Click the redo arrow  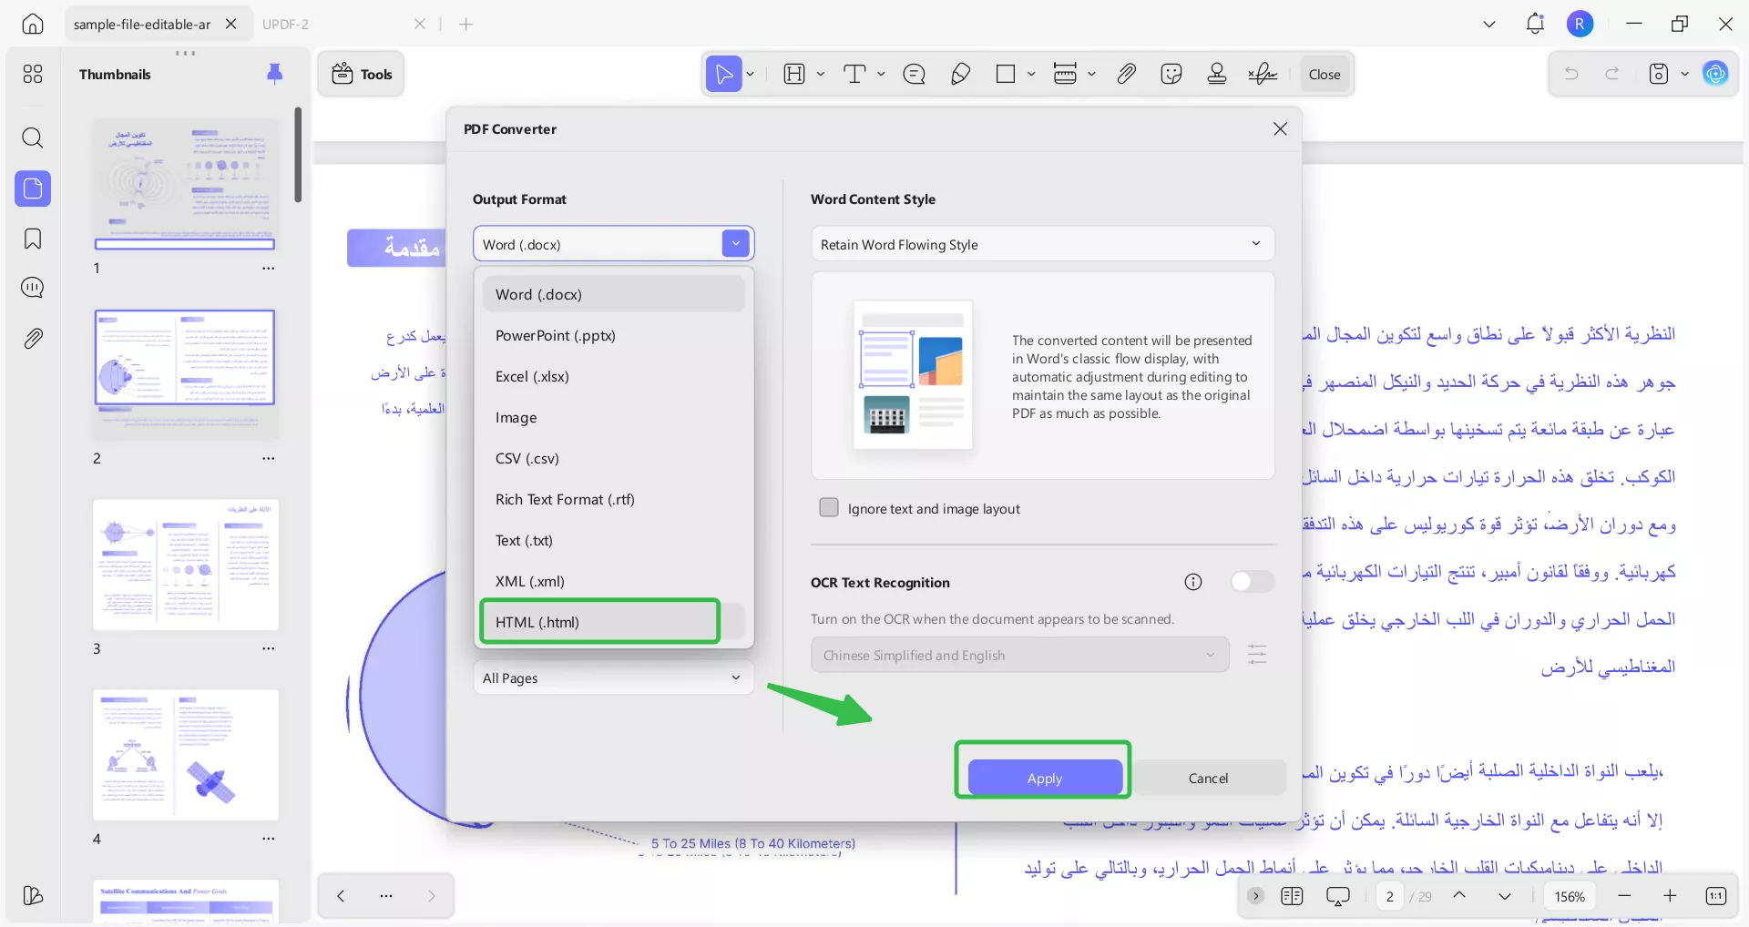1612,74
